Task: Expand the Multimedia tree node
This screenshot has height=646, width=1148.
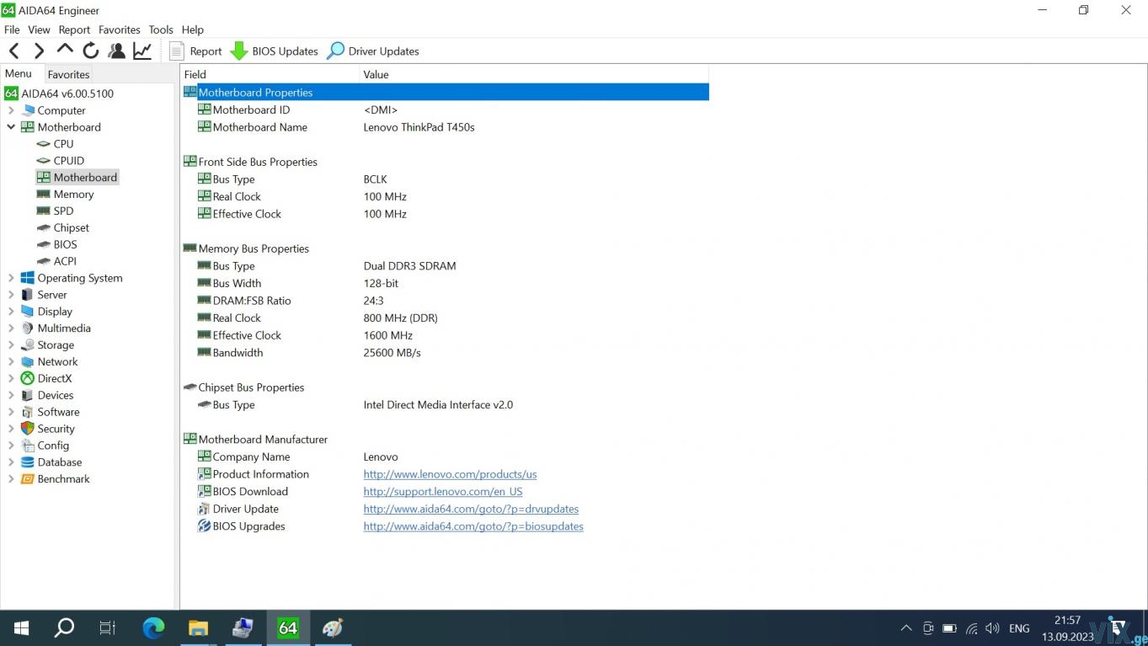Action: (x=11, y=328)
